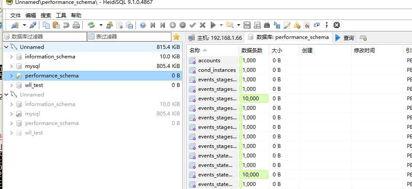Select the greyed mysql database
412x189 pixels.
click(x=32, y=114)
